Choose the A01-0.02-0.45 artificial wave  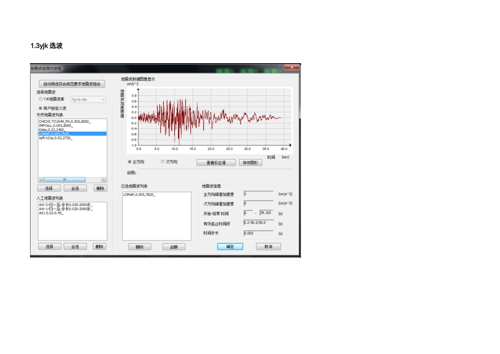51,213
